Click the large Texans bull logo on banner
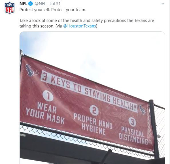This screenshot has width=170, height=164. [x=31, y=71]
